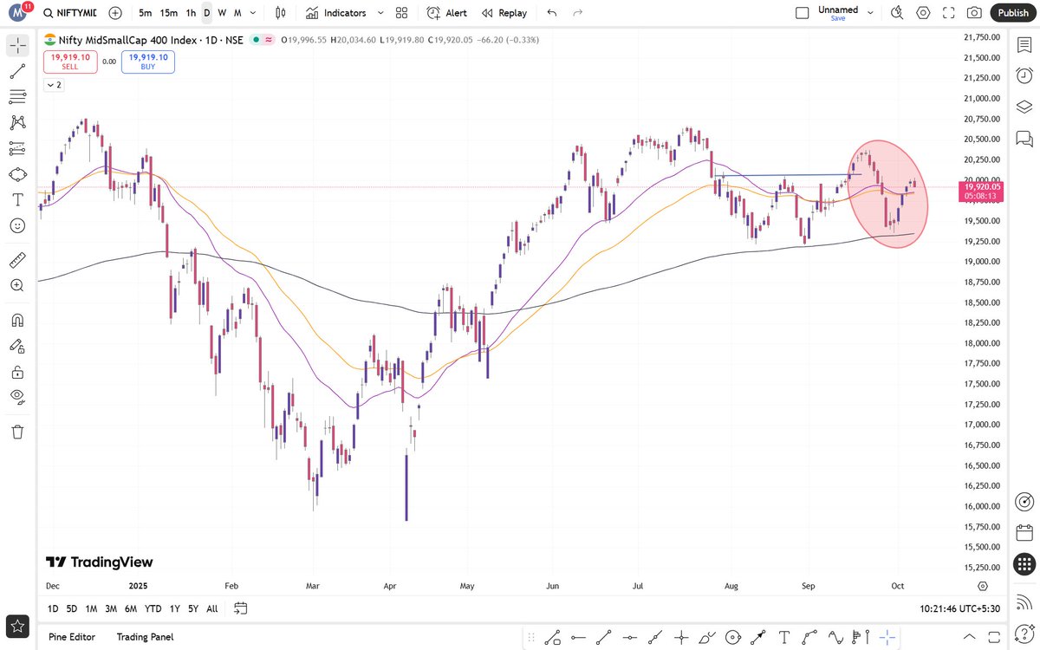Select the crosshair cursor tool in left sidebar

tap(18, 45)
